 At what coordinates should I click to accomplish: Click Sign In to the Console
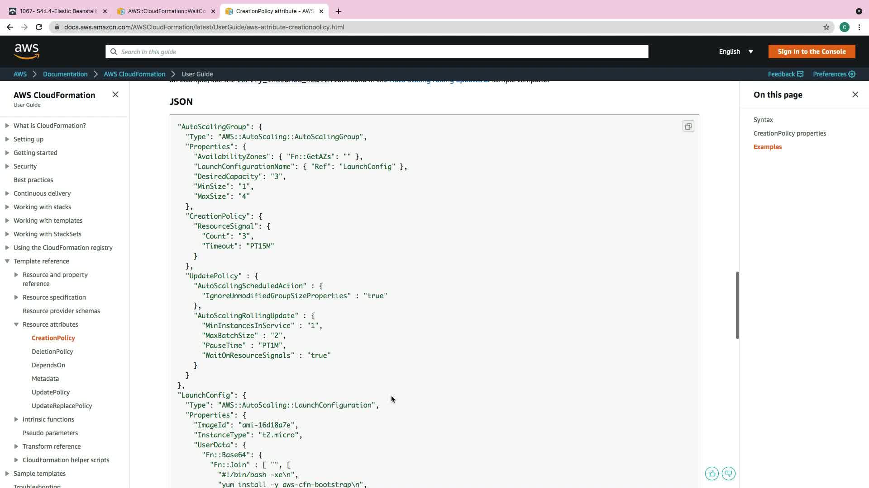click(x=812, y=52)
